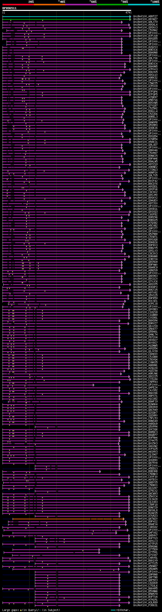Click the cyan ~100% identity legend bar
The width and height of the screenshot is (162, 612).
[144, 5]
